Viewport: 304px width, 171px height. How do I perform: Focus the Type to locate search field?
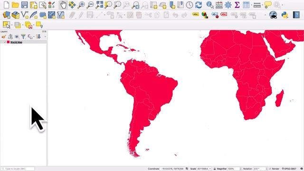click(x=18, y=169)
